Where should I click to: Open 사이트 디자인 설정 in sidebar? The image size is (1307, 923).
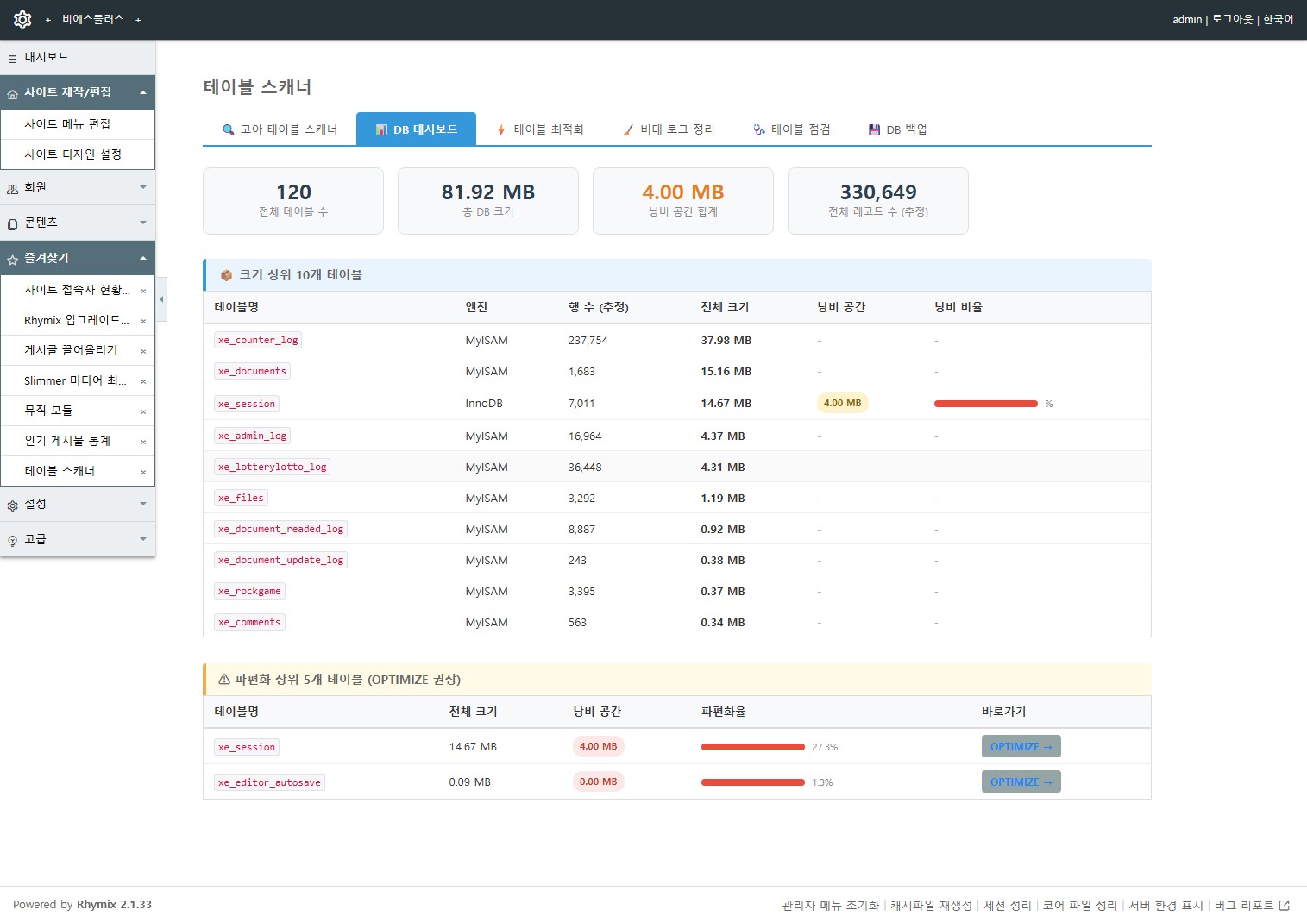78,154
